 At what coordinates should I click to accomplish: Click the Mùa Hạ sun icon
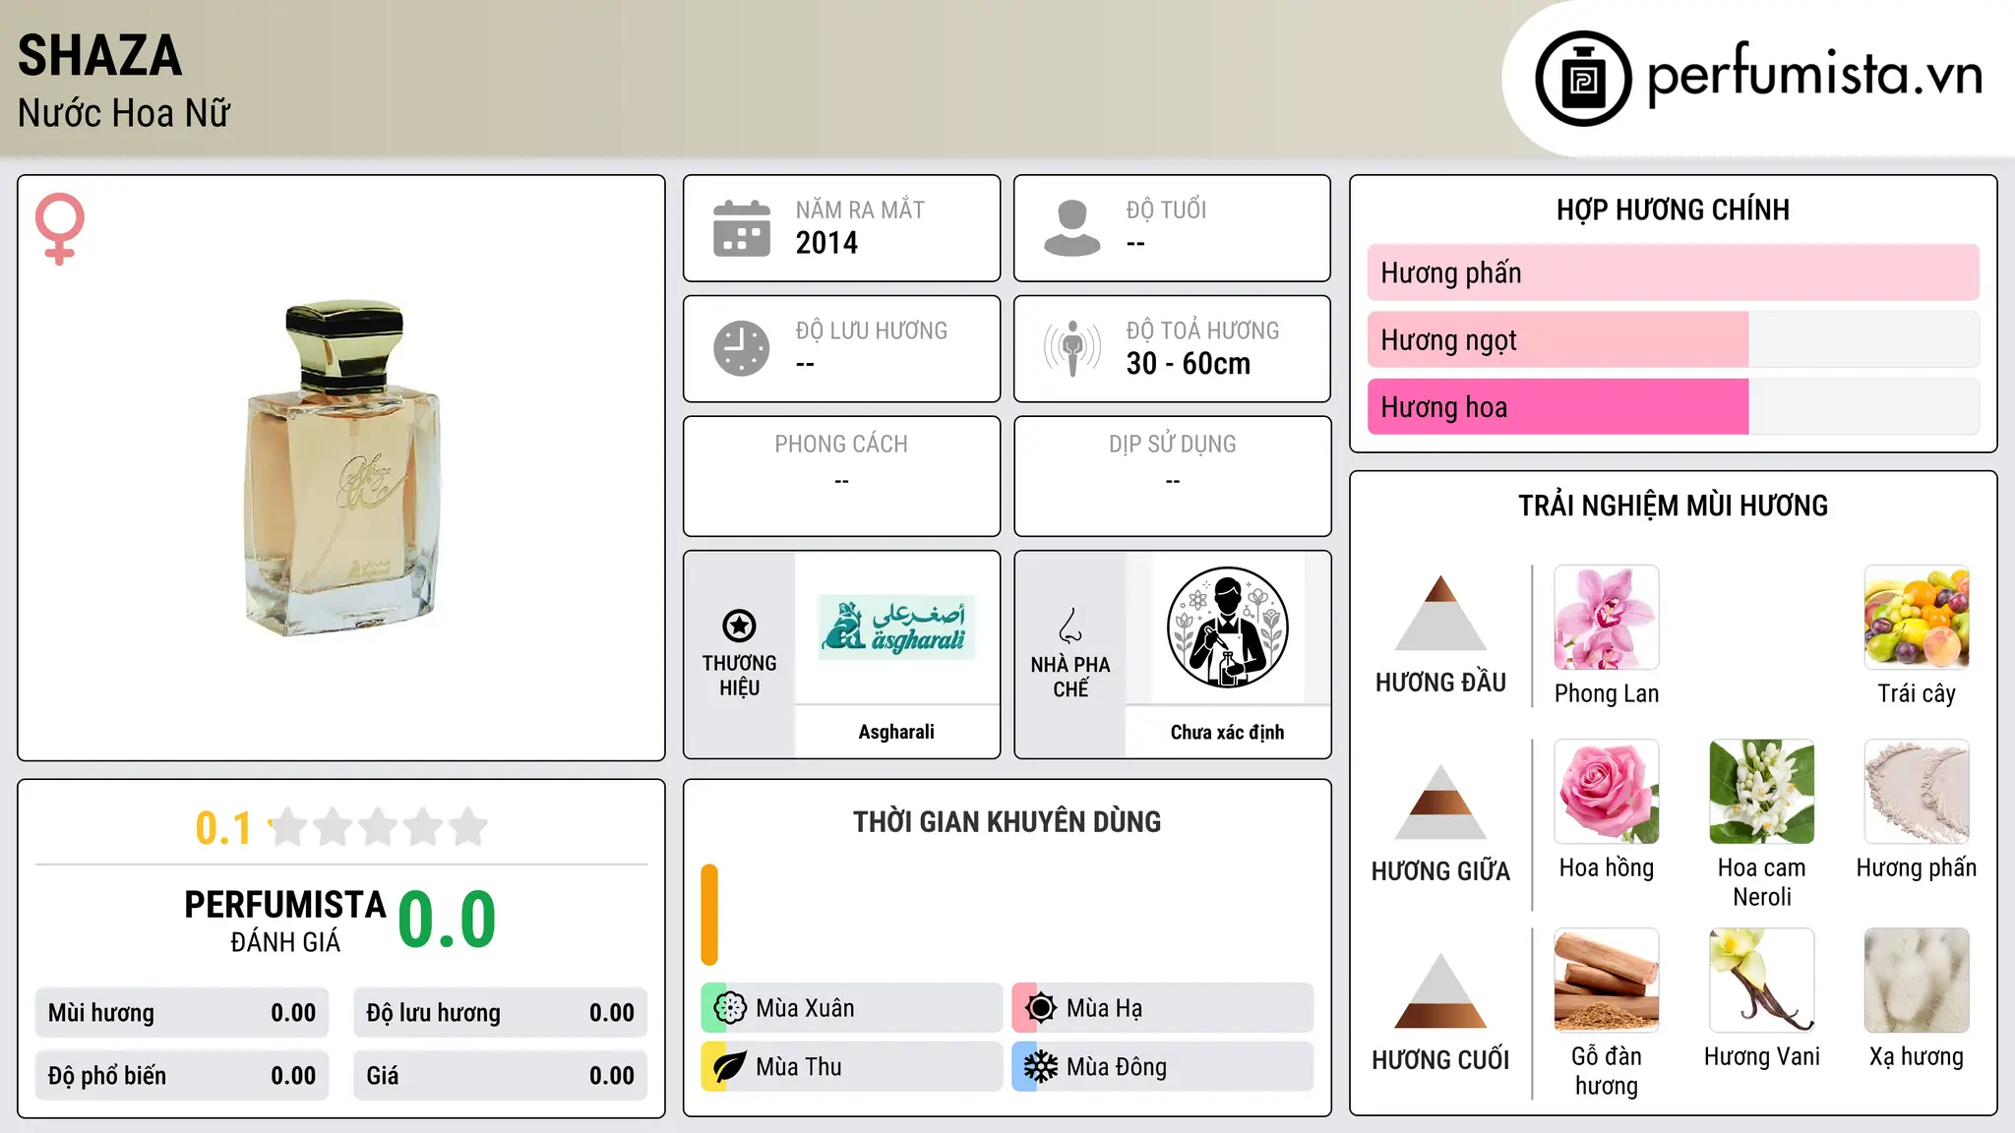tap(1041, 1008)
